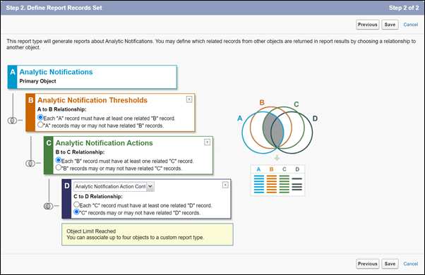The width and height of the screenshot is (425, 275).
Task: Click the C to D Relationship label
Action: [98, 197]
